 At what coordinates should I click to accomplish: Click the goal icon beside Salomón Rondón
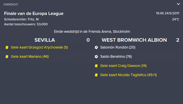click(x=96, y=47)
